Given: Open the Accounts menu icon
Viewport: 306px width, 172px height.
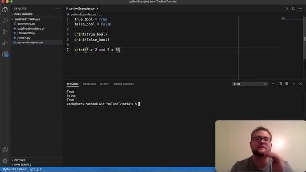Looking at the screenshot, I should (5, 150).
